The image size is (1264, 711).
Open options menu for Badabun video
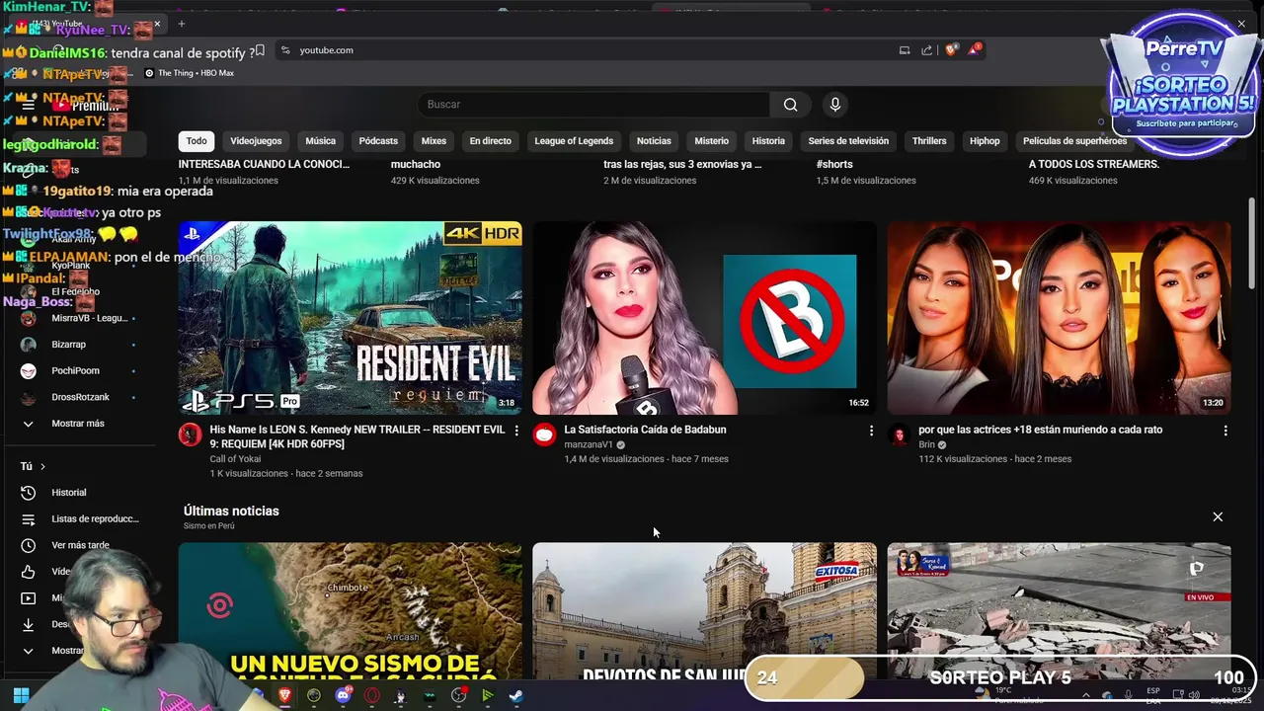click(870, 431)
